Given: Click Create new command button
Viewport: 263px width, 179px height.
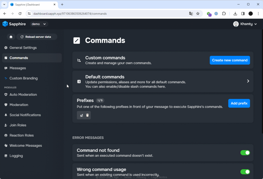Looking at the screenshot, I should pyautogui.click(x=230, y=60).
